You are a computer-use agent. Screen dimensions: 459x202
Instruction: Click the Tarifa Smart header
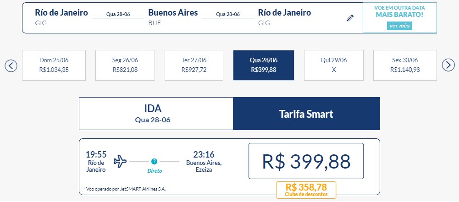306,114
